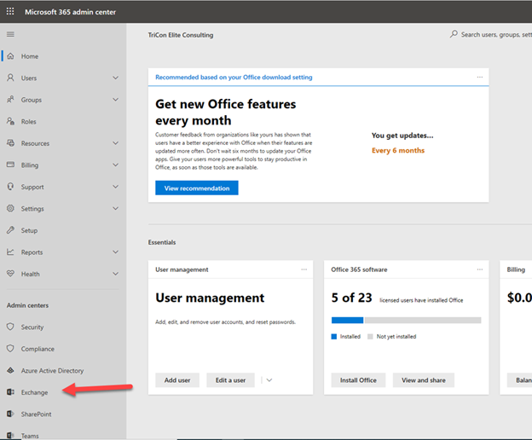Click the Exchange admin center icon
The width and height of the screenshot is (532, 440).
pyautogui.click(x=10, y=392)
